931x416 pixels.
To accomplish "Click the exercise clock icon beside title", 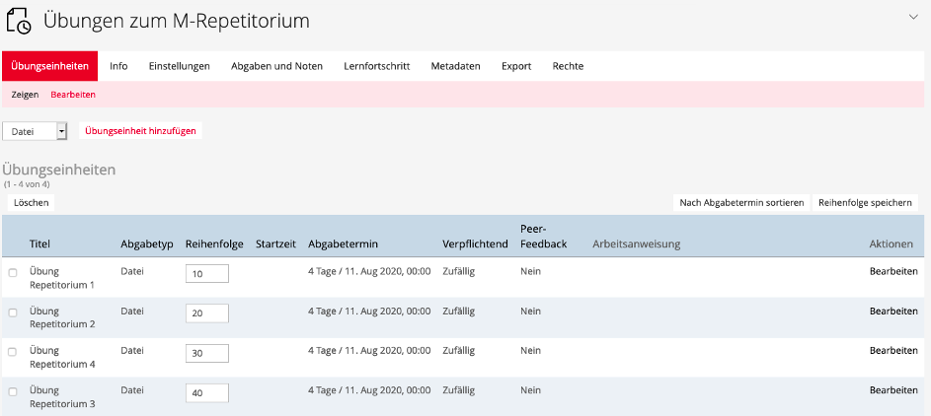I will 20,20.
